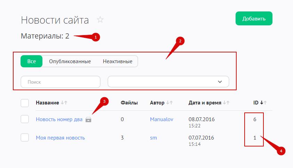
Task: Click the gray icon after Новость номер два
Action: pos(88,120)
